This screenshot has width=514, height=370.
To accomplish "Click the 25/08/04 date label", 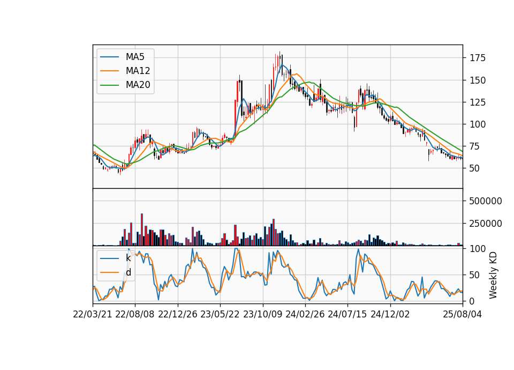I will tap(463, 314).
